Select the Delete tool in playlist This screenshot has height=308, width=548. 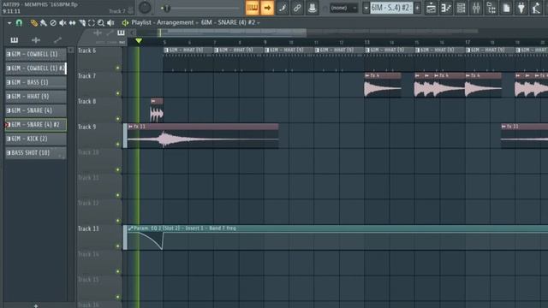pos(53,23)
